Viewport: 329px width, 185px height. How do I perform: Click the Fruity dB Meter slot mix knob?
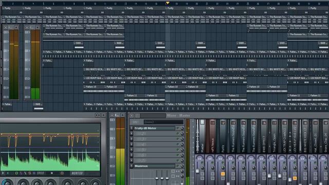coord(182,128)
